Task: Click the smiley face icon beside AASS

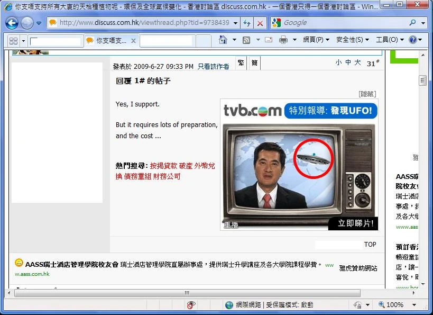Action: coord(19,263)
